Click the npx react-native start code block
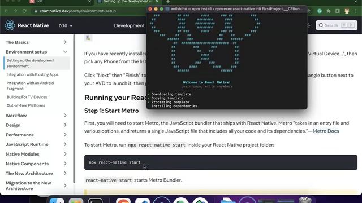 221,162
